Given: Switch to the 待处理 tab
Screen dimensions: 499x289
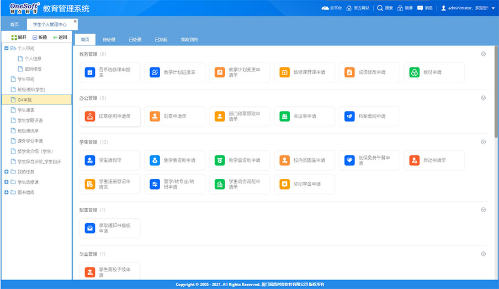Looking at the screenshot, I should pos(109,40).
